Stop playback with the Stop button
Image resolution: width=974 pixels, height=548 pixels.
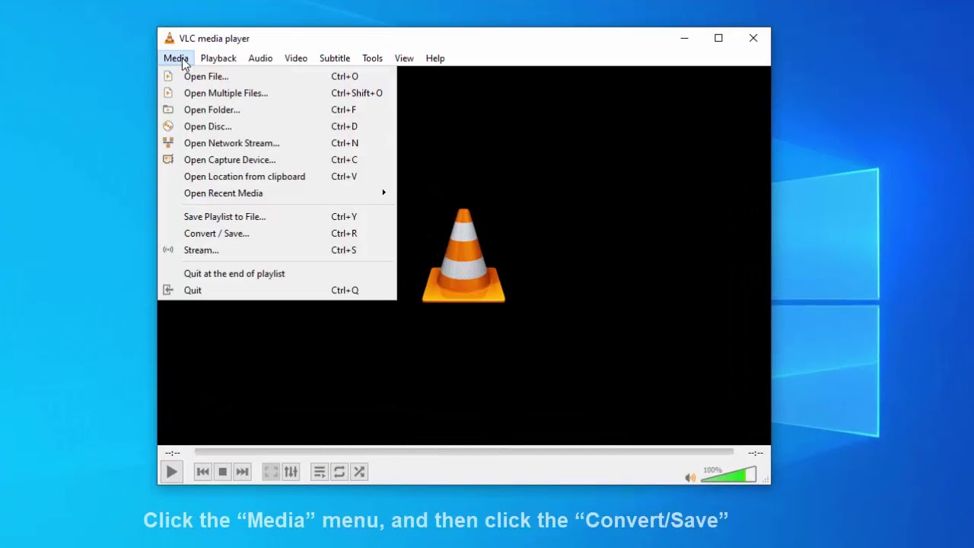(x=222, y=472)
